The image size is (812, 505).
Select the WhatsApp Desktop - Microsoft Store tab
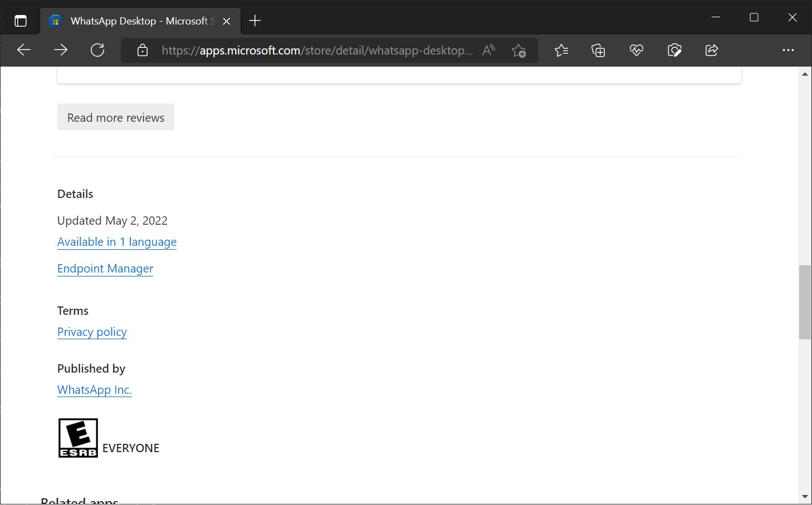tap(140, 21)
